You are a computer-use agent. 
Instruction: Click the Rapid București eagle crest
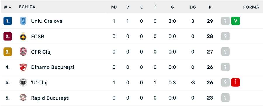click(23, 98)
